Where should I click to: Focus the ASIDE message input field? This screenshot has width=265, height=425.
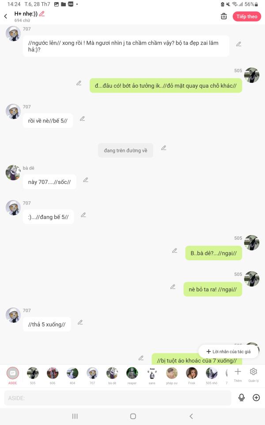pyautogui.click(x=117, y=398)
